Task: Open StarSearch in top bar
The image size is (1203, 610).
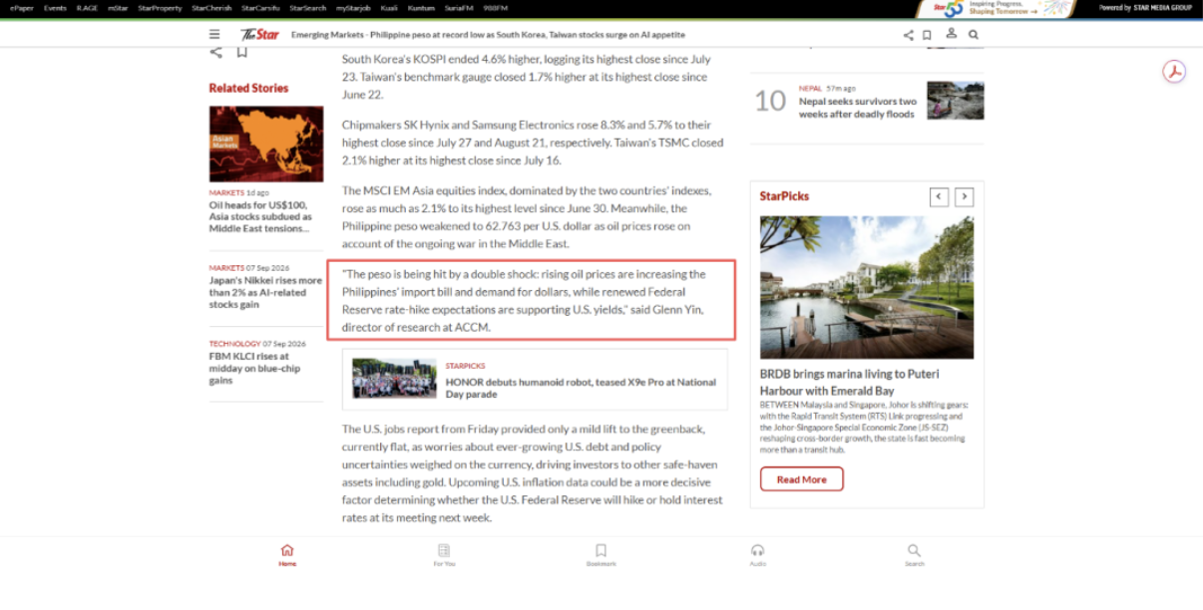Action: point(308,8)
